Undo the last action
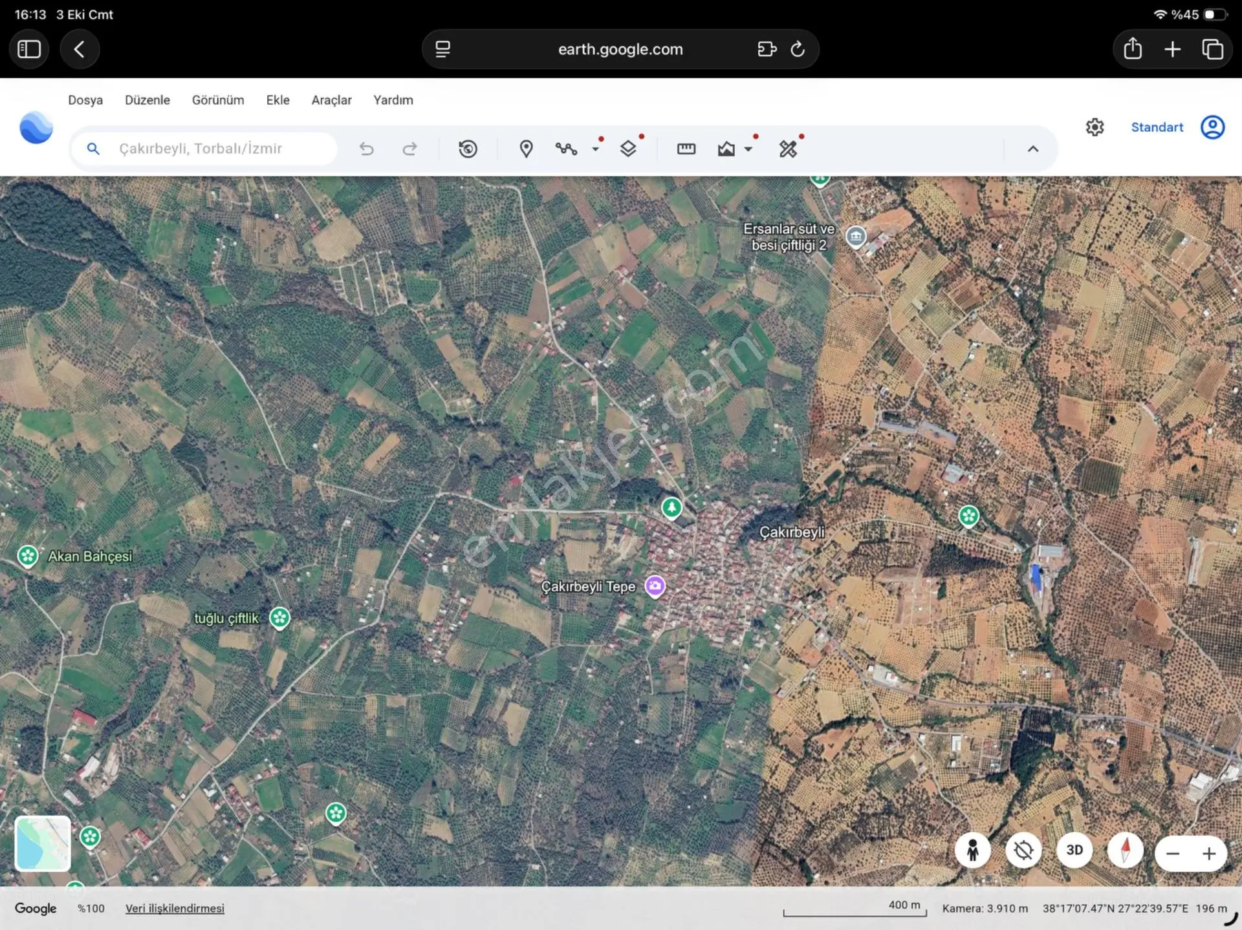The image size is (1242, 930). point(367,149)
